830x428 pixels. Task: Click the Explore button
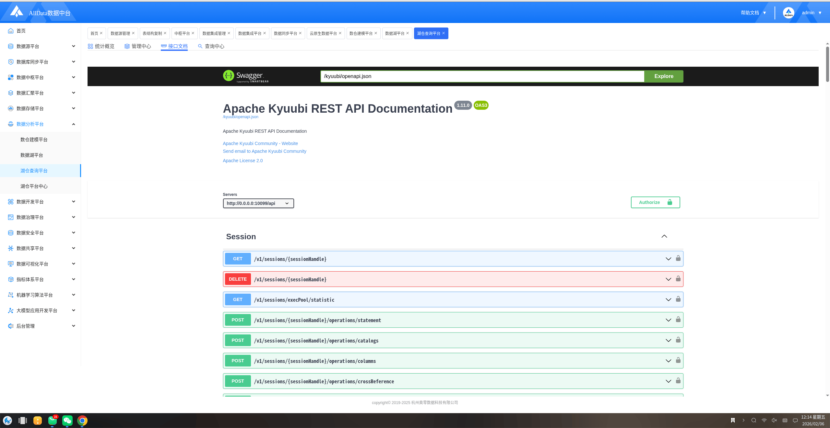click(x=663, y=76)
